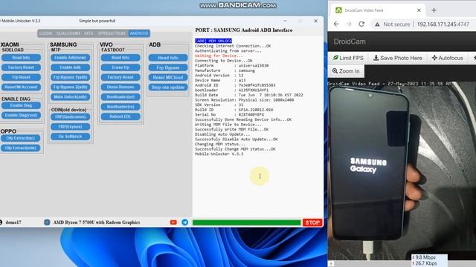Click ADB Frp Bypass button
The width and height of the screenshot is (476, 267).
click(x=168, y=67)
